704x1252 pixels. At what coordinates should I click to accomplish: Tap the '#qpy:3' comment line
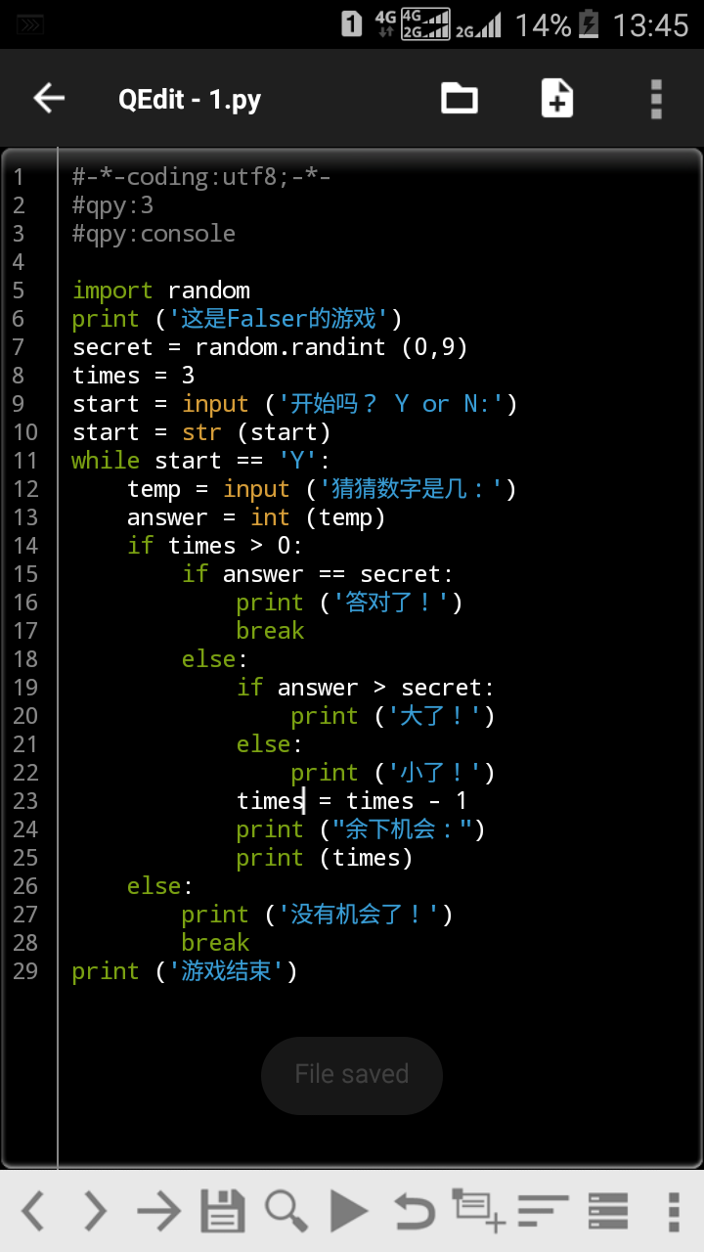[x=112, y=205]
